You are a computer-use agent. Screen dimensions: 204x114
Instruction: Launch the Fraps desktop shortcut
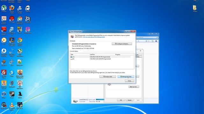coord(20,30)
